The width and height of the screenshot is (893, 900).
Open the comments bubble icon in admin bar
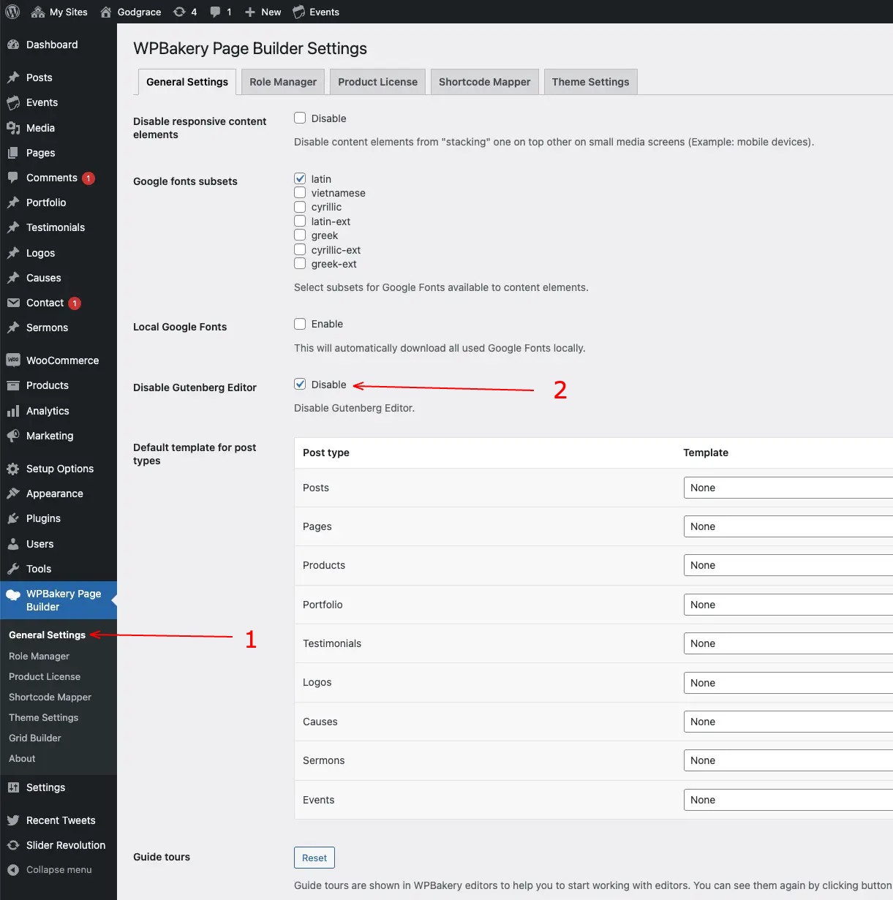coord(215,12)
